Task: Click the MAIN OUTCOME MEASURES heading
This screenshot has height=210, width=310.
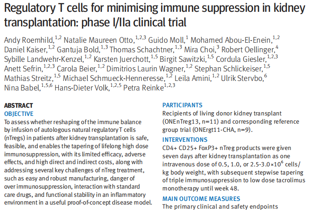Action: coord(201,198)
